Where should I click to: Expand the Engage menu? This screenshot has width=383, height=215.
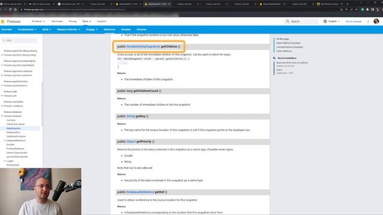click(x=92, y=29)
